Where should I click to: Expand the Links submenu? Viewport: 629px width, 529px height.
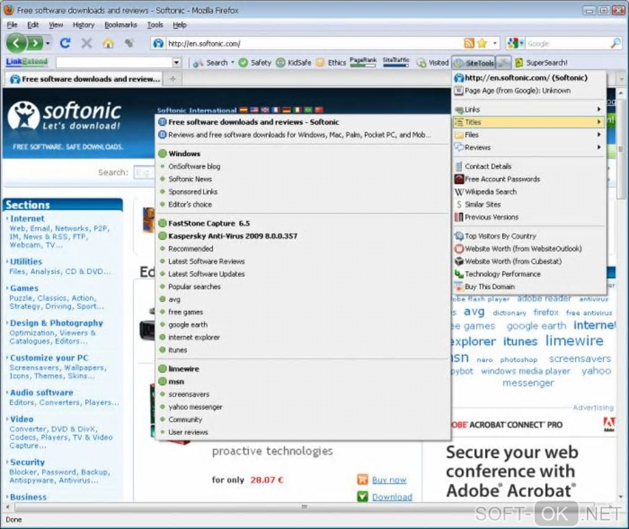click(x=528, y=109)
